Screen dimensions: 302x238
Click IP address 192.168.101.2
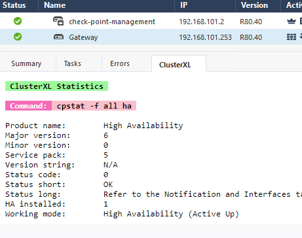point(202,22)
